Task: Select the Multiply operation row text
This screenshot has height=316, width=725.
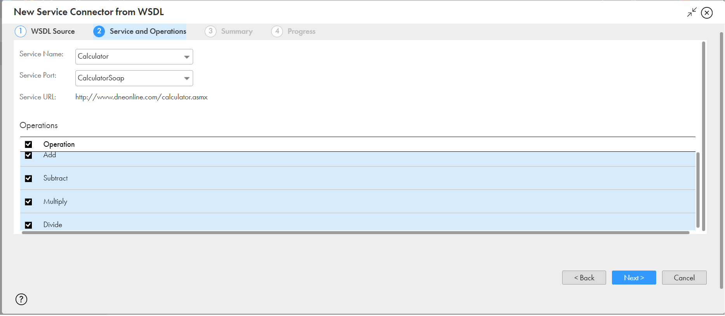Action: pyautogui.click(x=55, y=201)
